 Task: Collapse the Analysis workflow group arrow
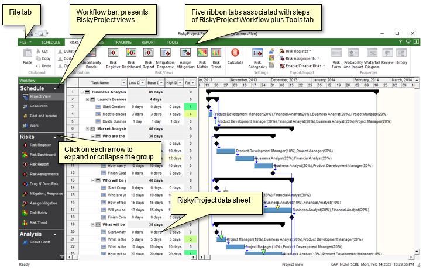pos(55,234)
